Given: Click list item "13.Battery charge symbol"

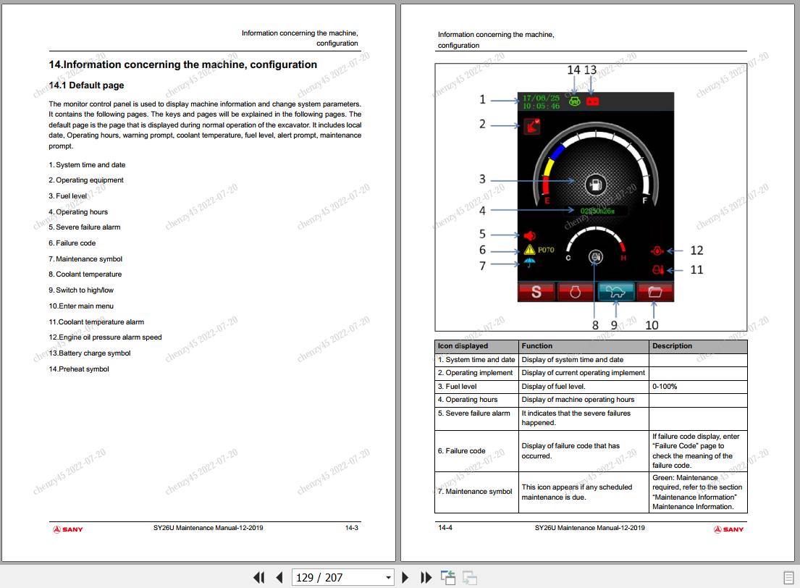Looking at the screenshot, I should click(89, 353).
